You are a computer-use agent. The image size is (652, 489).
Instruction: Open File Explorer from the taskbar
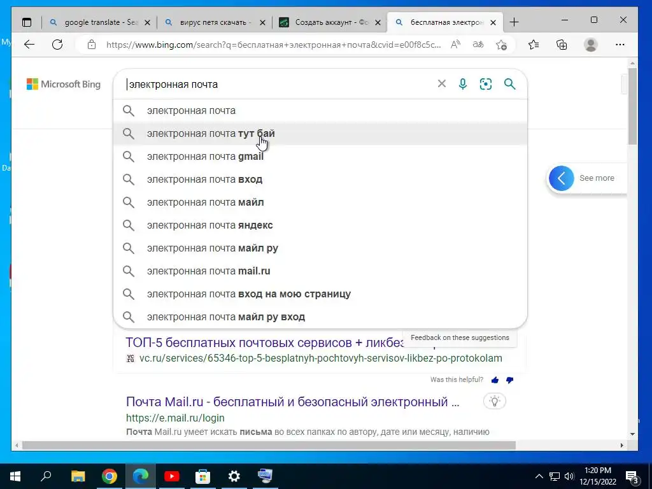[78, 476]
